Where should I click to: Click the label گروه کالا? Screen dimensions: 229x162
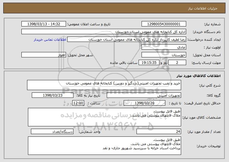click(x=214, y=95)
